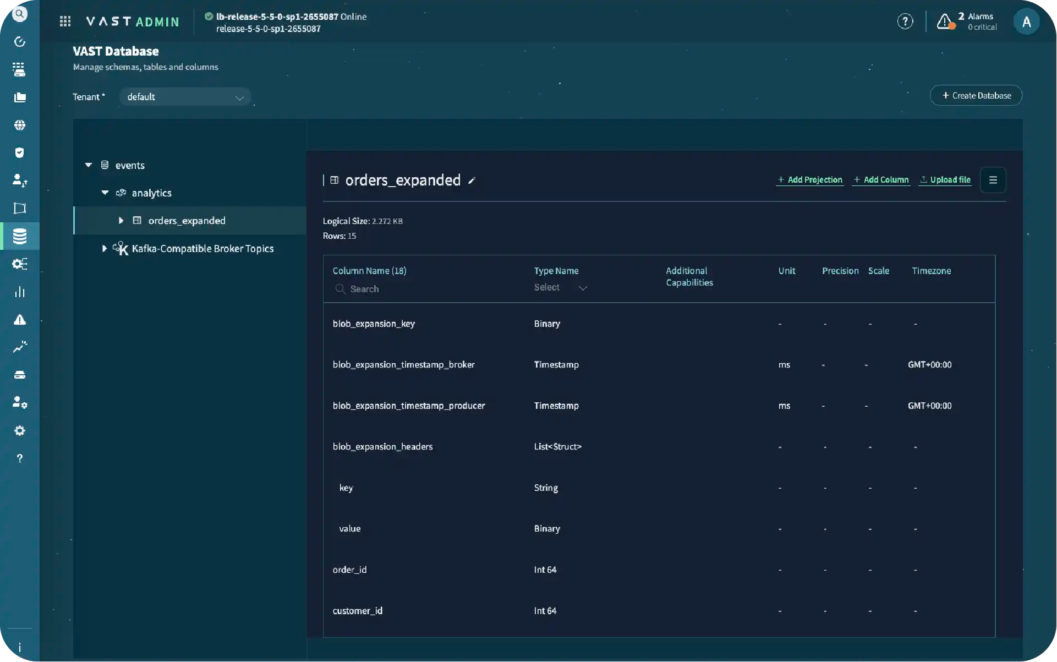1057x662 pixels.
Task: Collapse the analytics schema node
Action: (x=105, y=193)
